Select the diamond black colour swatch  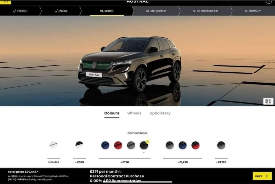tap(144, 145)
